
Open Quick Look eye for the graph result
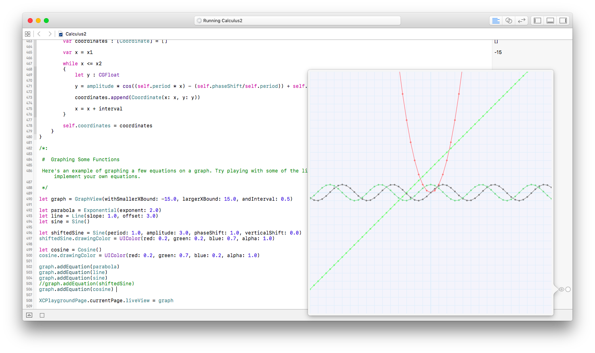click(561, 289)
